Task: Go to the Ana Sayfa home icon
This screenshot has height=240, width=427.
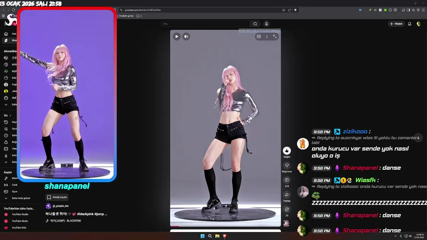Action: tap(6, 34)
